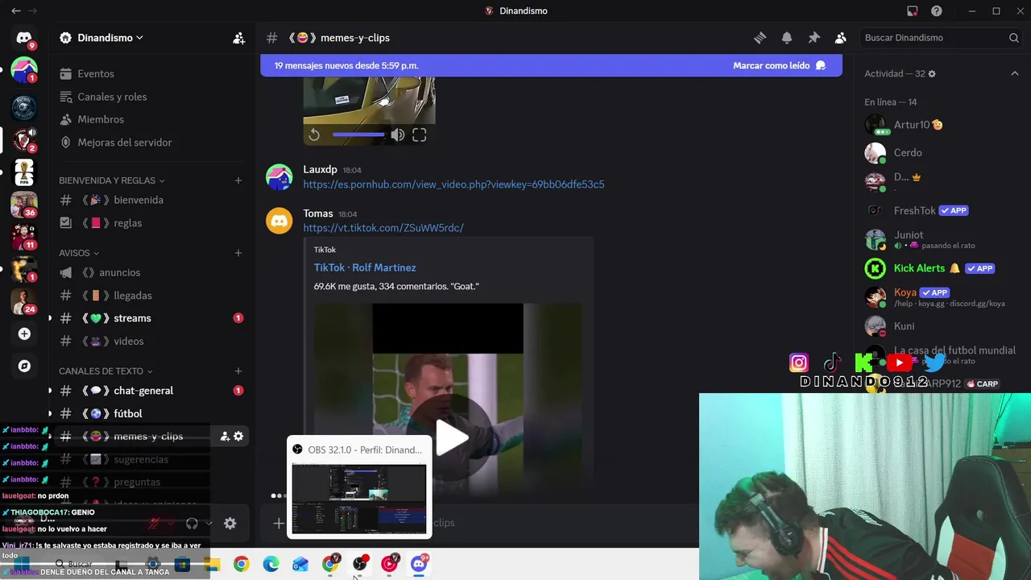Add a server with plus icon

(x=24, y=333)
